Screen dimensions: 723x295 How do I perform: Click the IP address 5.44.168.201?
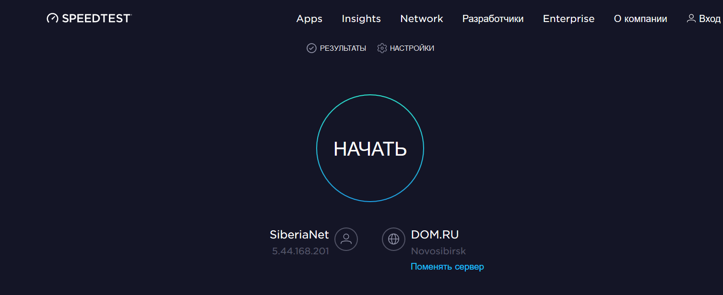point(300,251)
